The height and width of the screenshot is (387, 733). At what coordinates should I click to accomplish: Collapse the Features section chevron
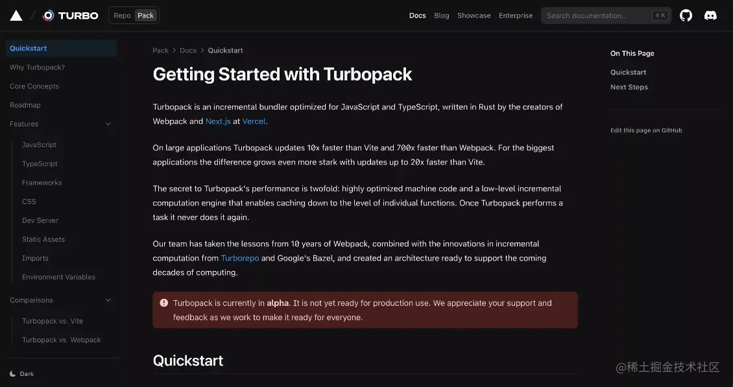(x=108, y=124)
